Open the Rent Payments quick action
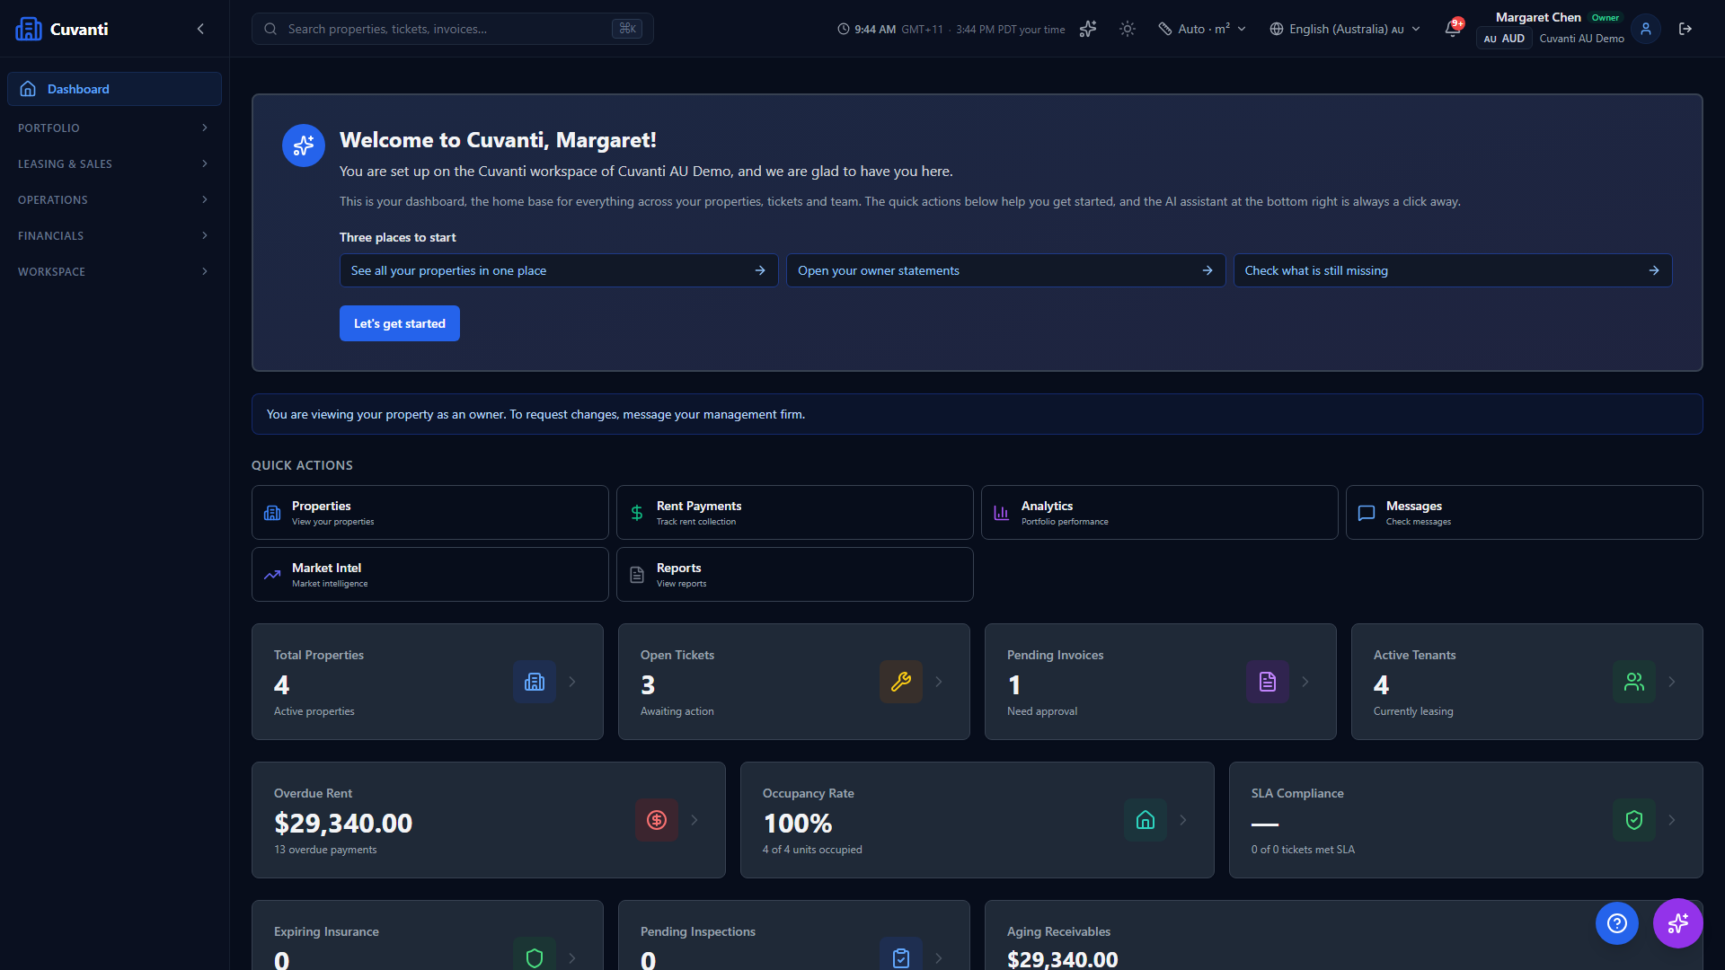Viewport: 1725px width, 970px height. (795, 513)
